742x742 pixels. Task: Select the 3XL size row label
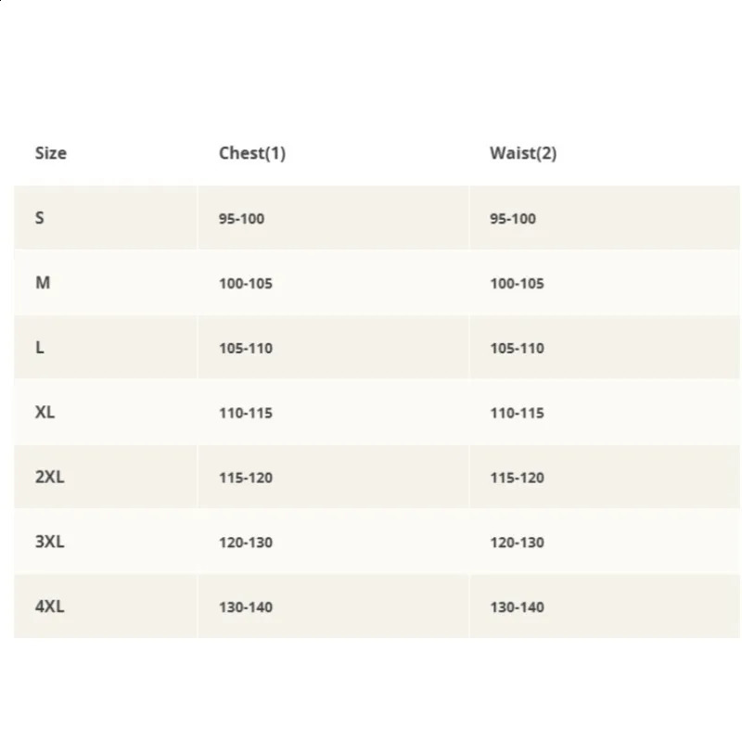(50, 543)
